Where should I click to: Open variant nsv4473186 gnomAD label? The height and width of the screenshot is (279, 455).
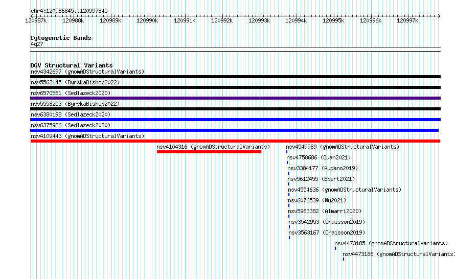(399, 254)
